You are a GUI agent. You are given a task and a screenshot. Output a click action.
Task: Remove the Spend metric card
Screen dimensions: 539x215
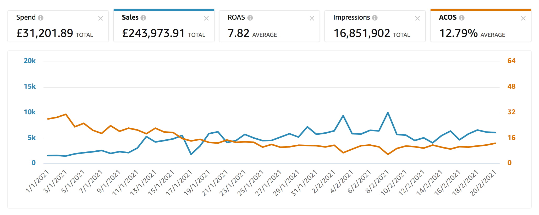(x=101, y=18)
